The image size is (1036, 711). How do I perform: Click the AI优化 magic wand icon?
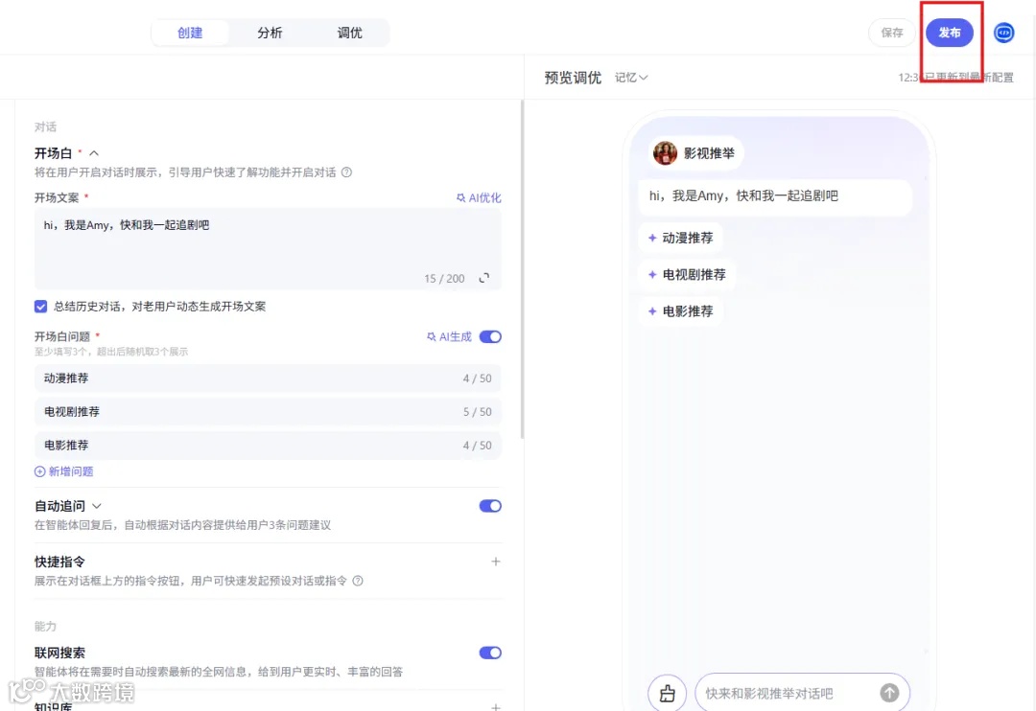[461, 197]
